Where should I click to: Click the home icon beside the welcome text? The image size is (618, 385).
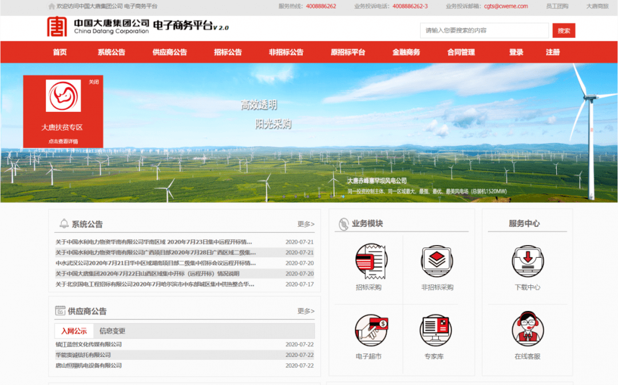click(x=51, y=6)
